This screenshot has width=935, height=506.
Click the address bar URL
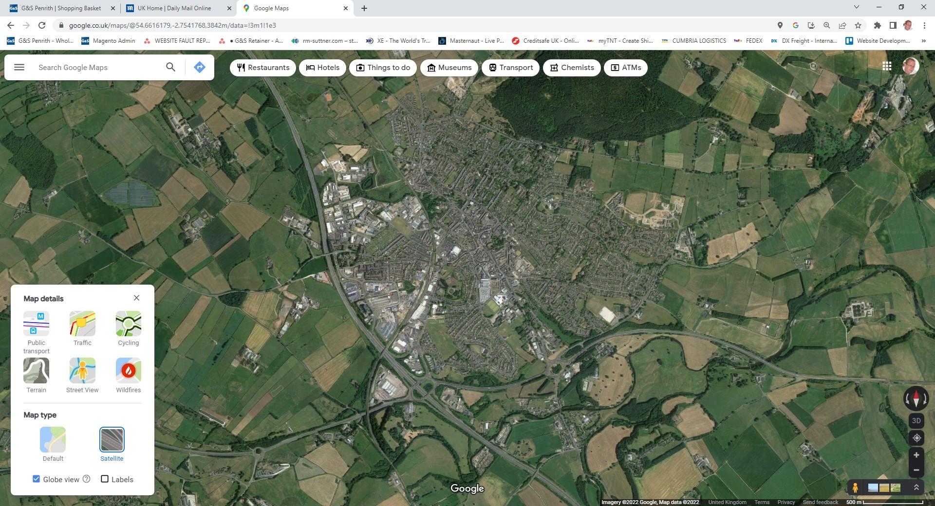(172, 25)
